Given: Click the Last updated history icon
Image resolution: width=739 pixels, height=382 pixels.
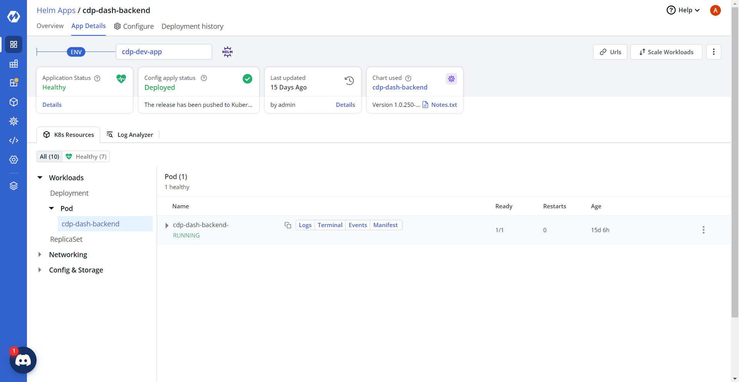Looking at the screenshot, I should [349, 81].
